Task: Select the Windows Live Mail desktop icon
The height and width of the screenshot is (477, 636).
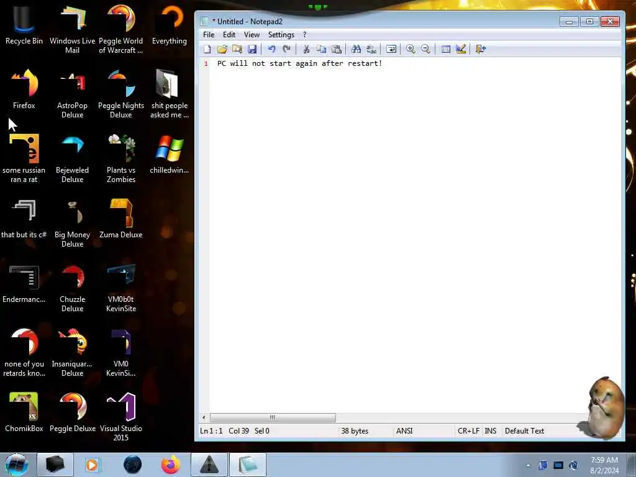Action: [72, 29]
